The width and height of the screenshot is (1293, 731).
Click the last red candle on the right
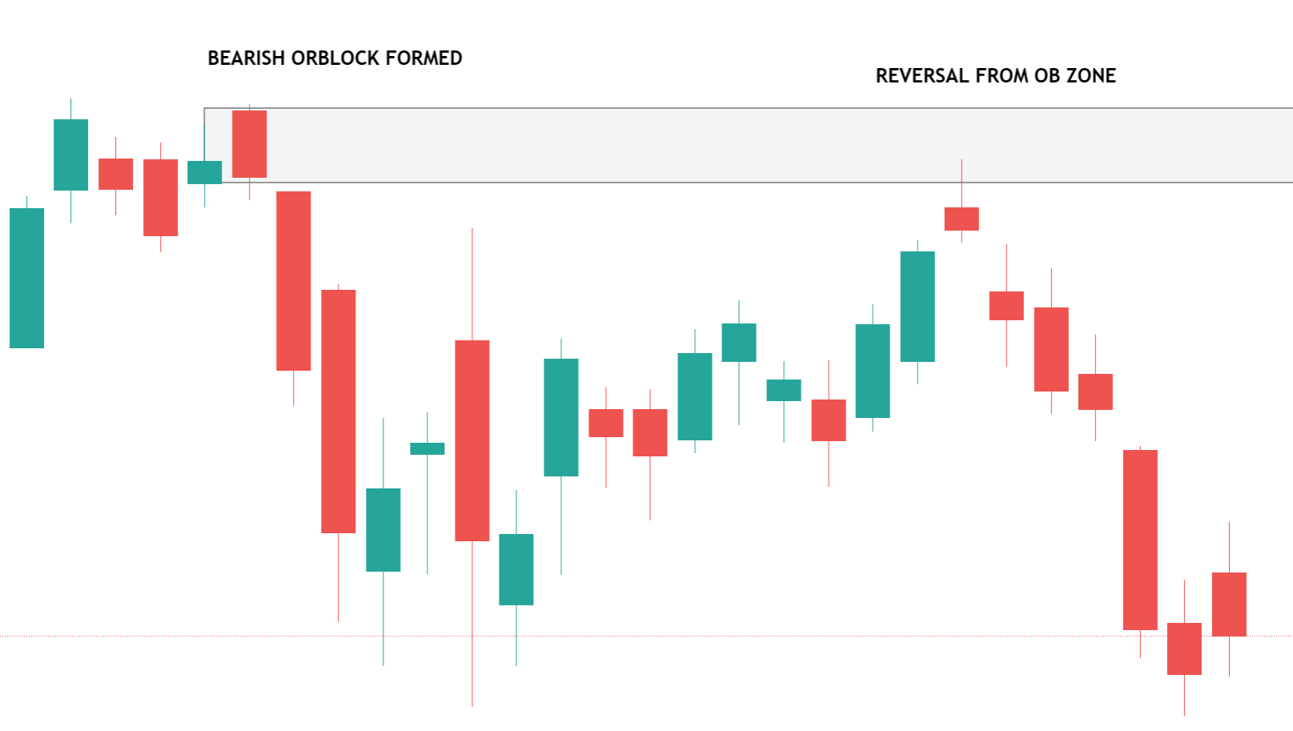tap(1229, 604)
